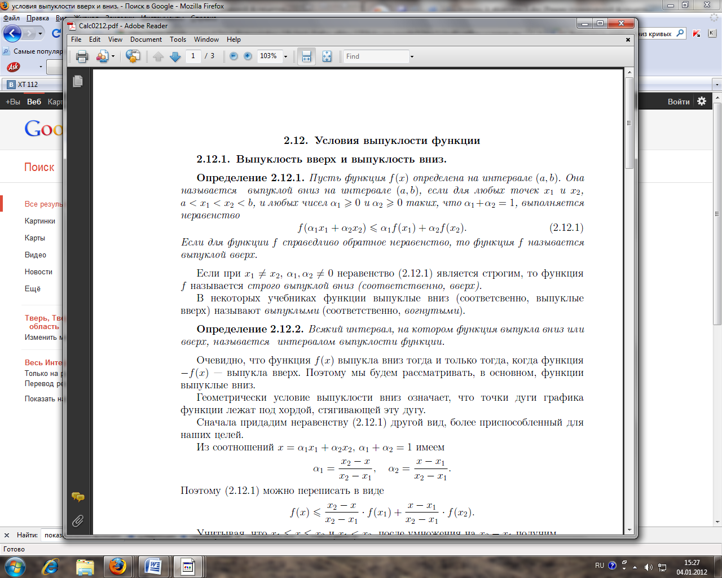Click the Print icon in Adobe Reader
Image resolution: width=722 pixels, height=578 pixels.
point(82,56)
